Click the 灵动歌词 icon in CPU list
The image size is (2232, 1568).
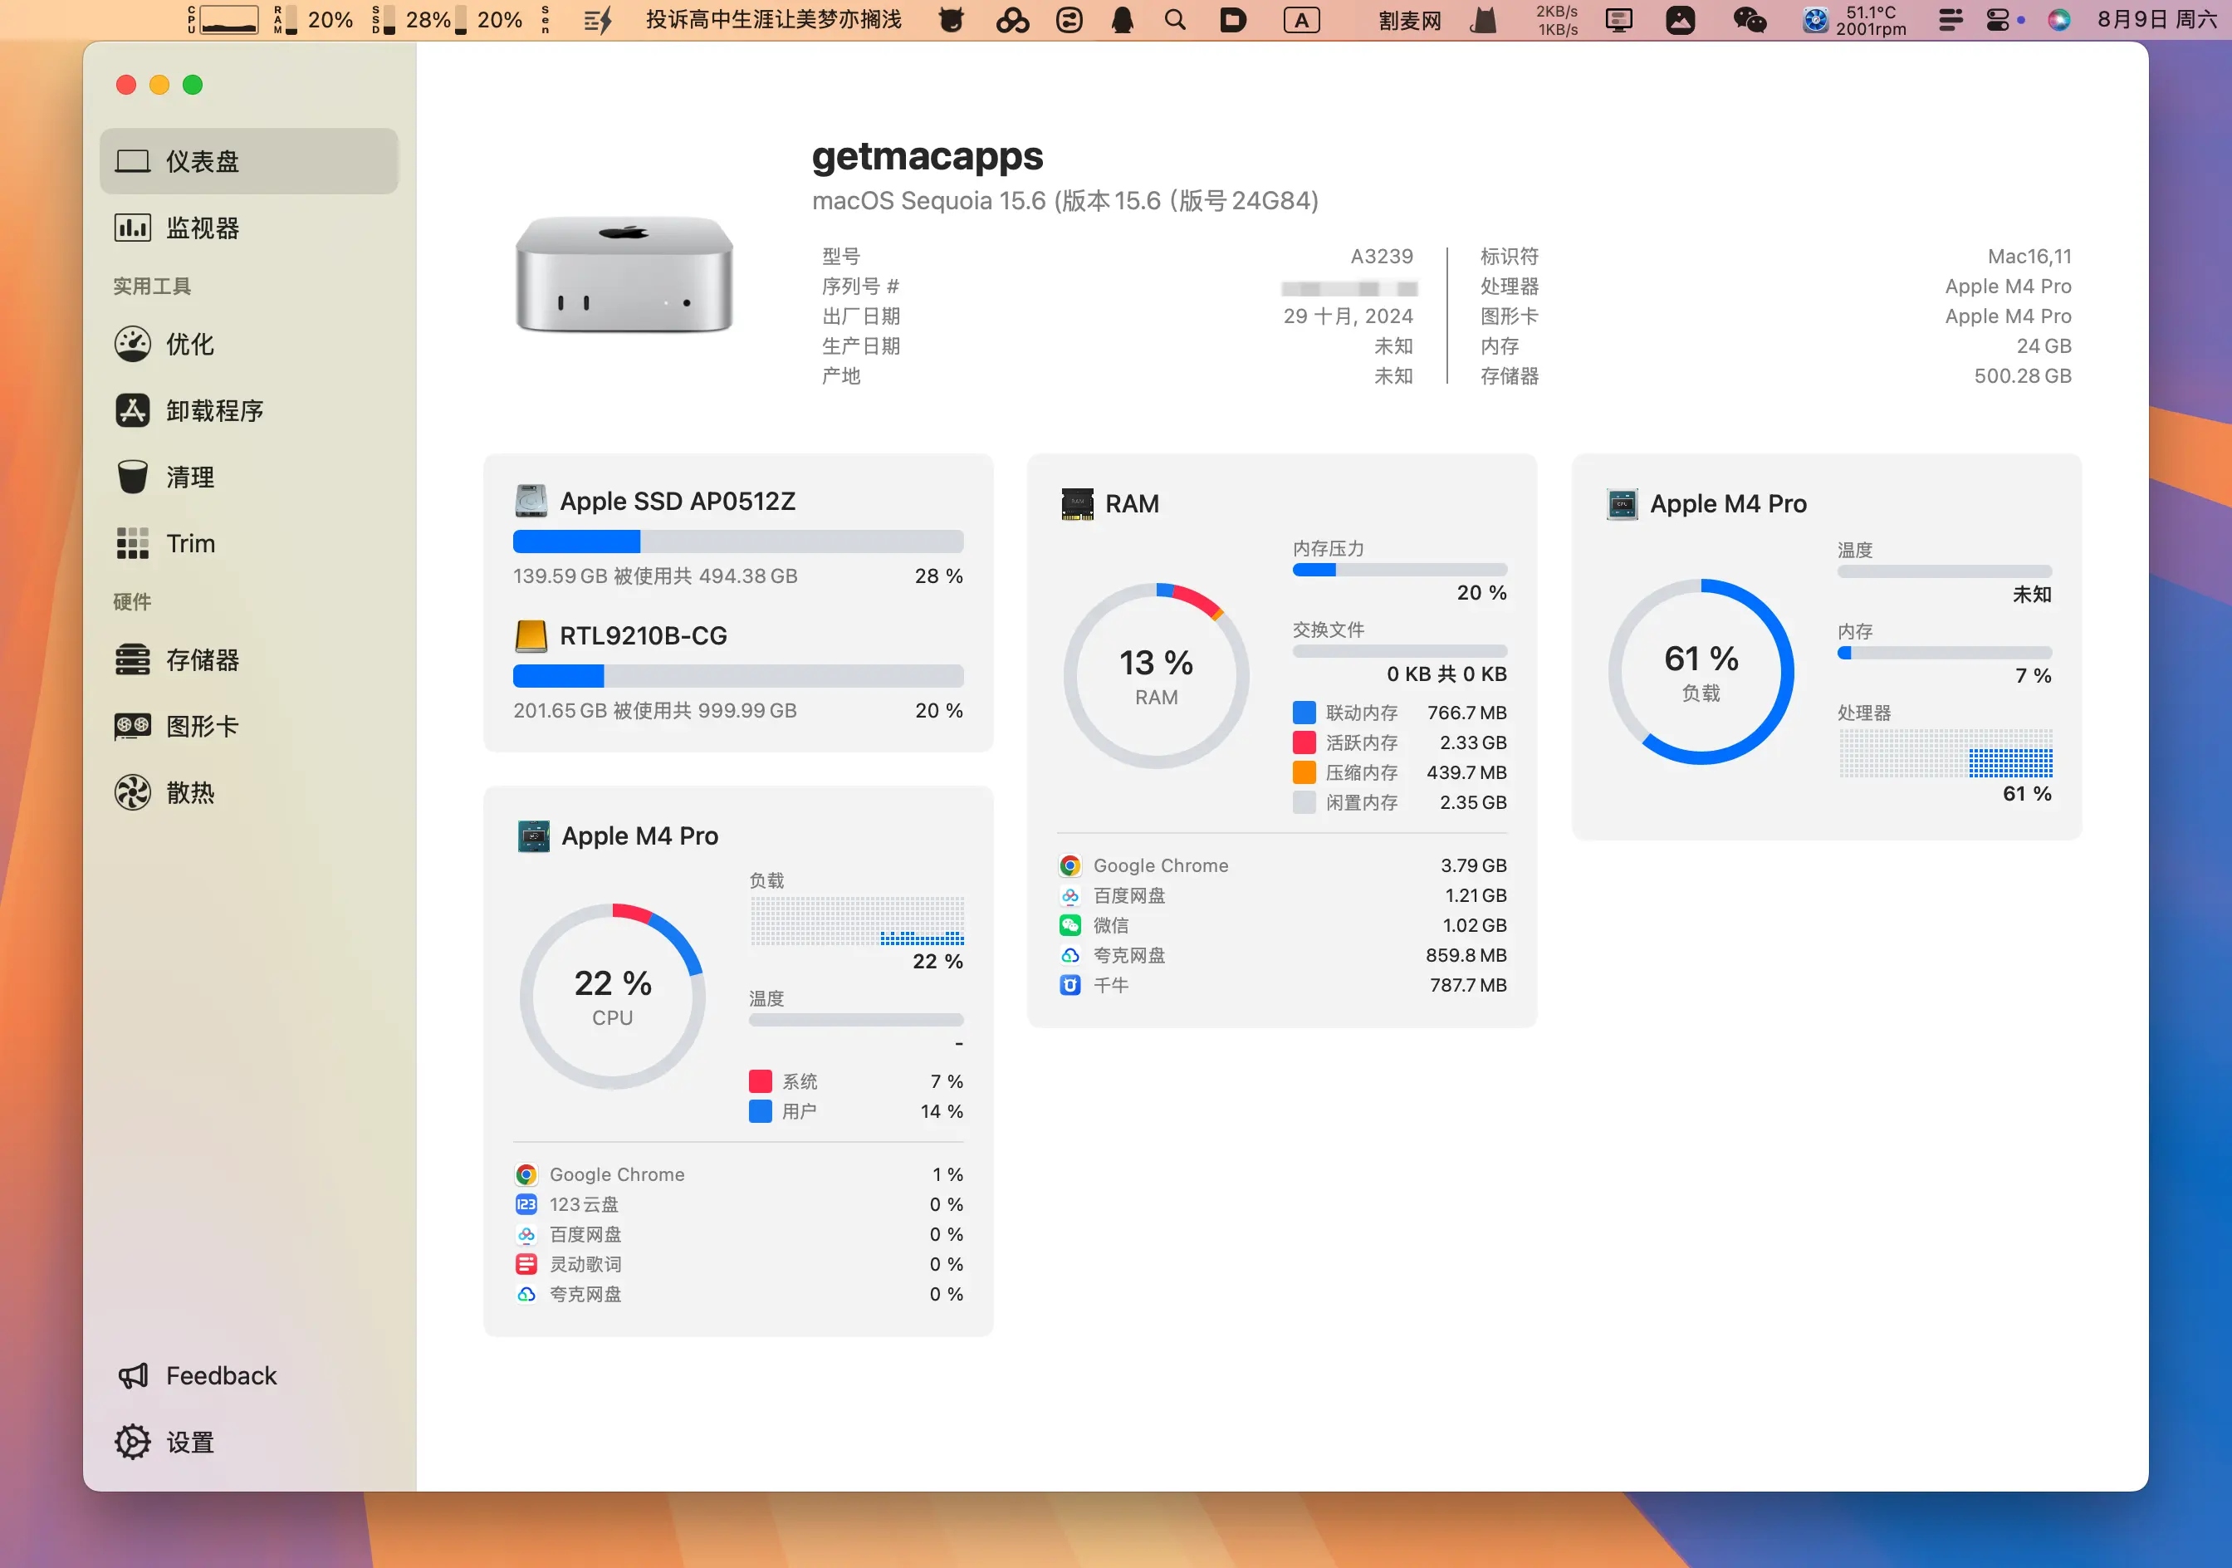tap(526, 1265)
